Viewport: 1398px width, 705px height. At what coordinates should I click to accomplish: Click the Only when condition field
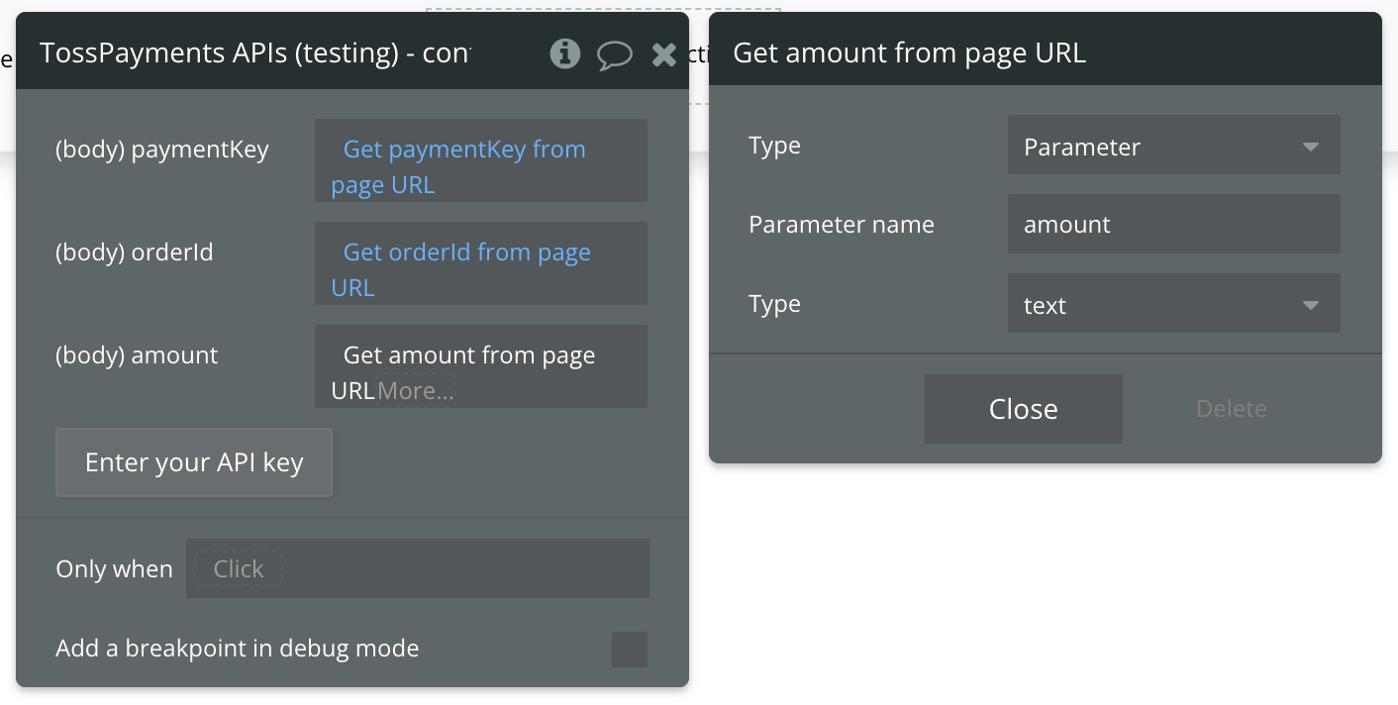(x=465, y=568)
